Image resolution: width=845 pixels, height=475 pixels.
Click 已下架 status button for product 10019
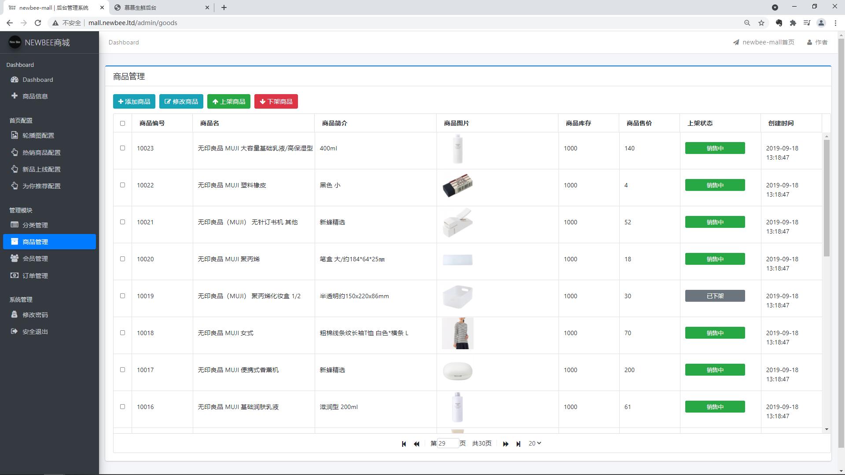[715, 296]
